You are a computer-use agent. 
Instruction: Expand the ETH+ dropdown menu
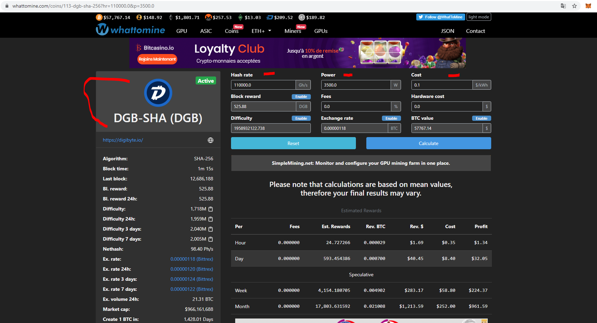tap(261, 31)
